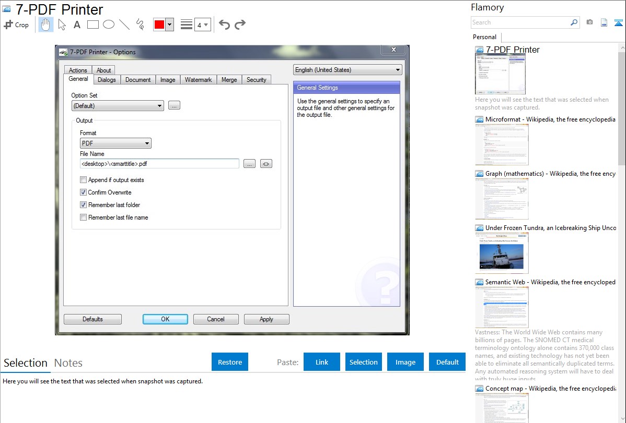This screenshot has height=423, width=626.
Task: Click the camera capture icon
Action: pos(589,22)
